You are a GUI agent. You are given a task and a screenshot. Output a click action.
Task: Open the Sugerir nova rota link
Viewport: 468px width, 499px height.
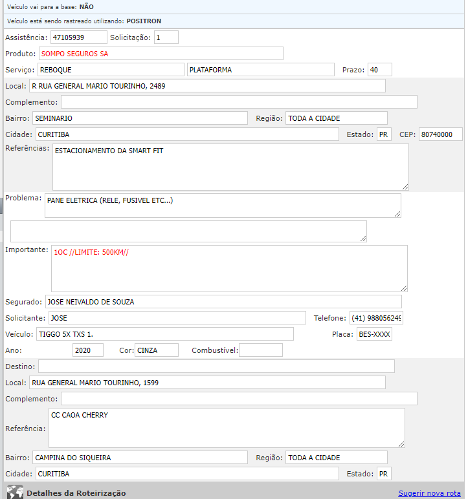click(429, 493)
